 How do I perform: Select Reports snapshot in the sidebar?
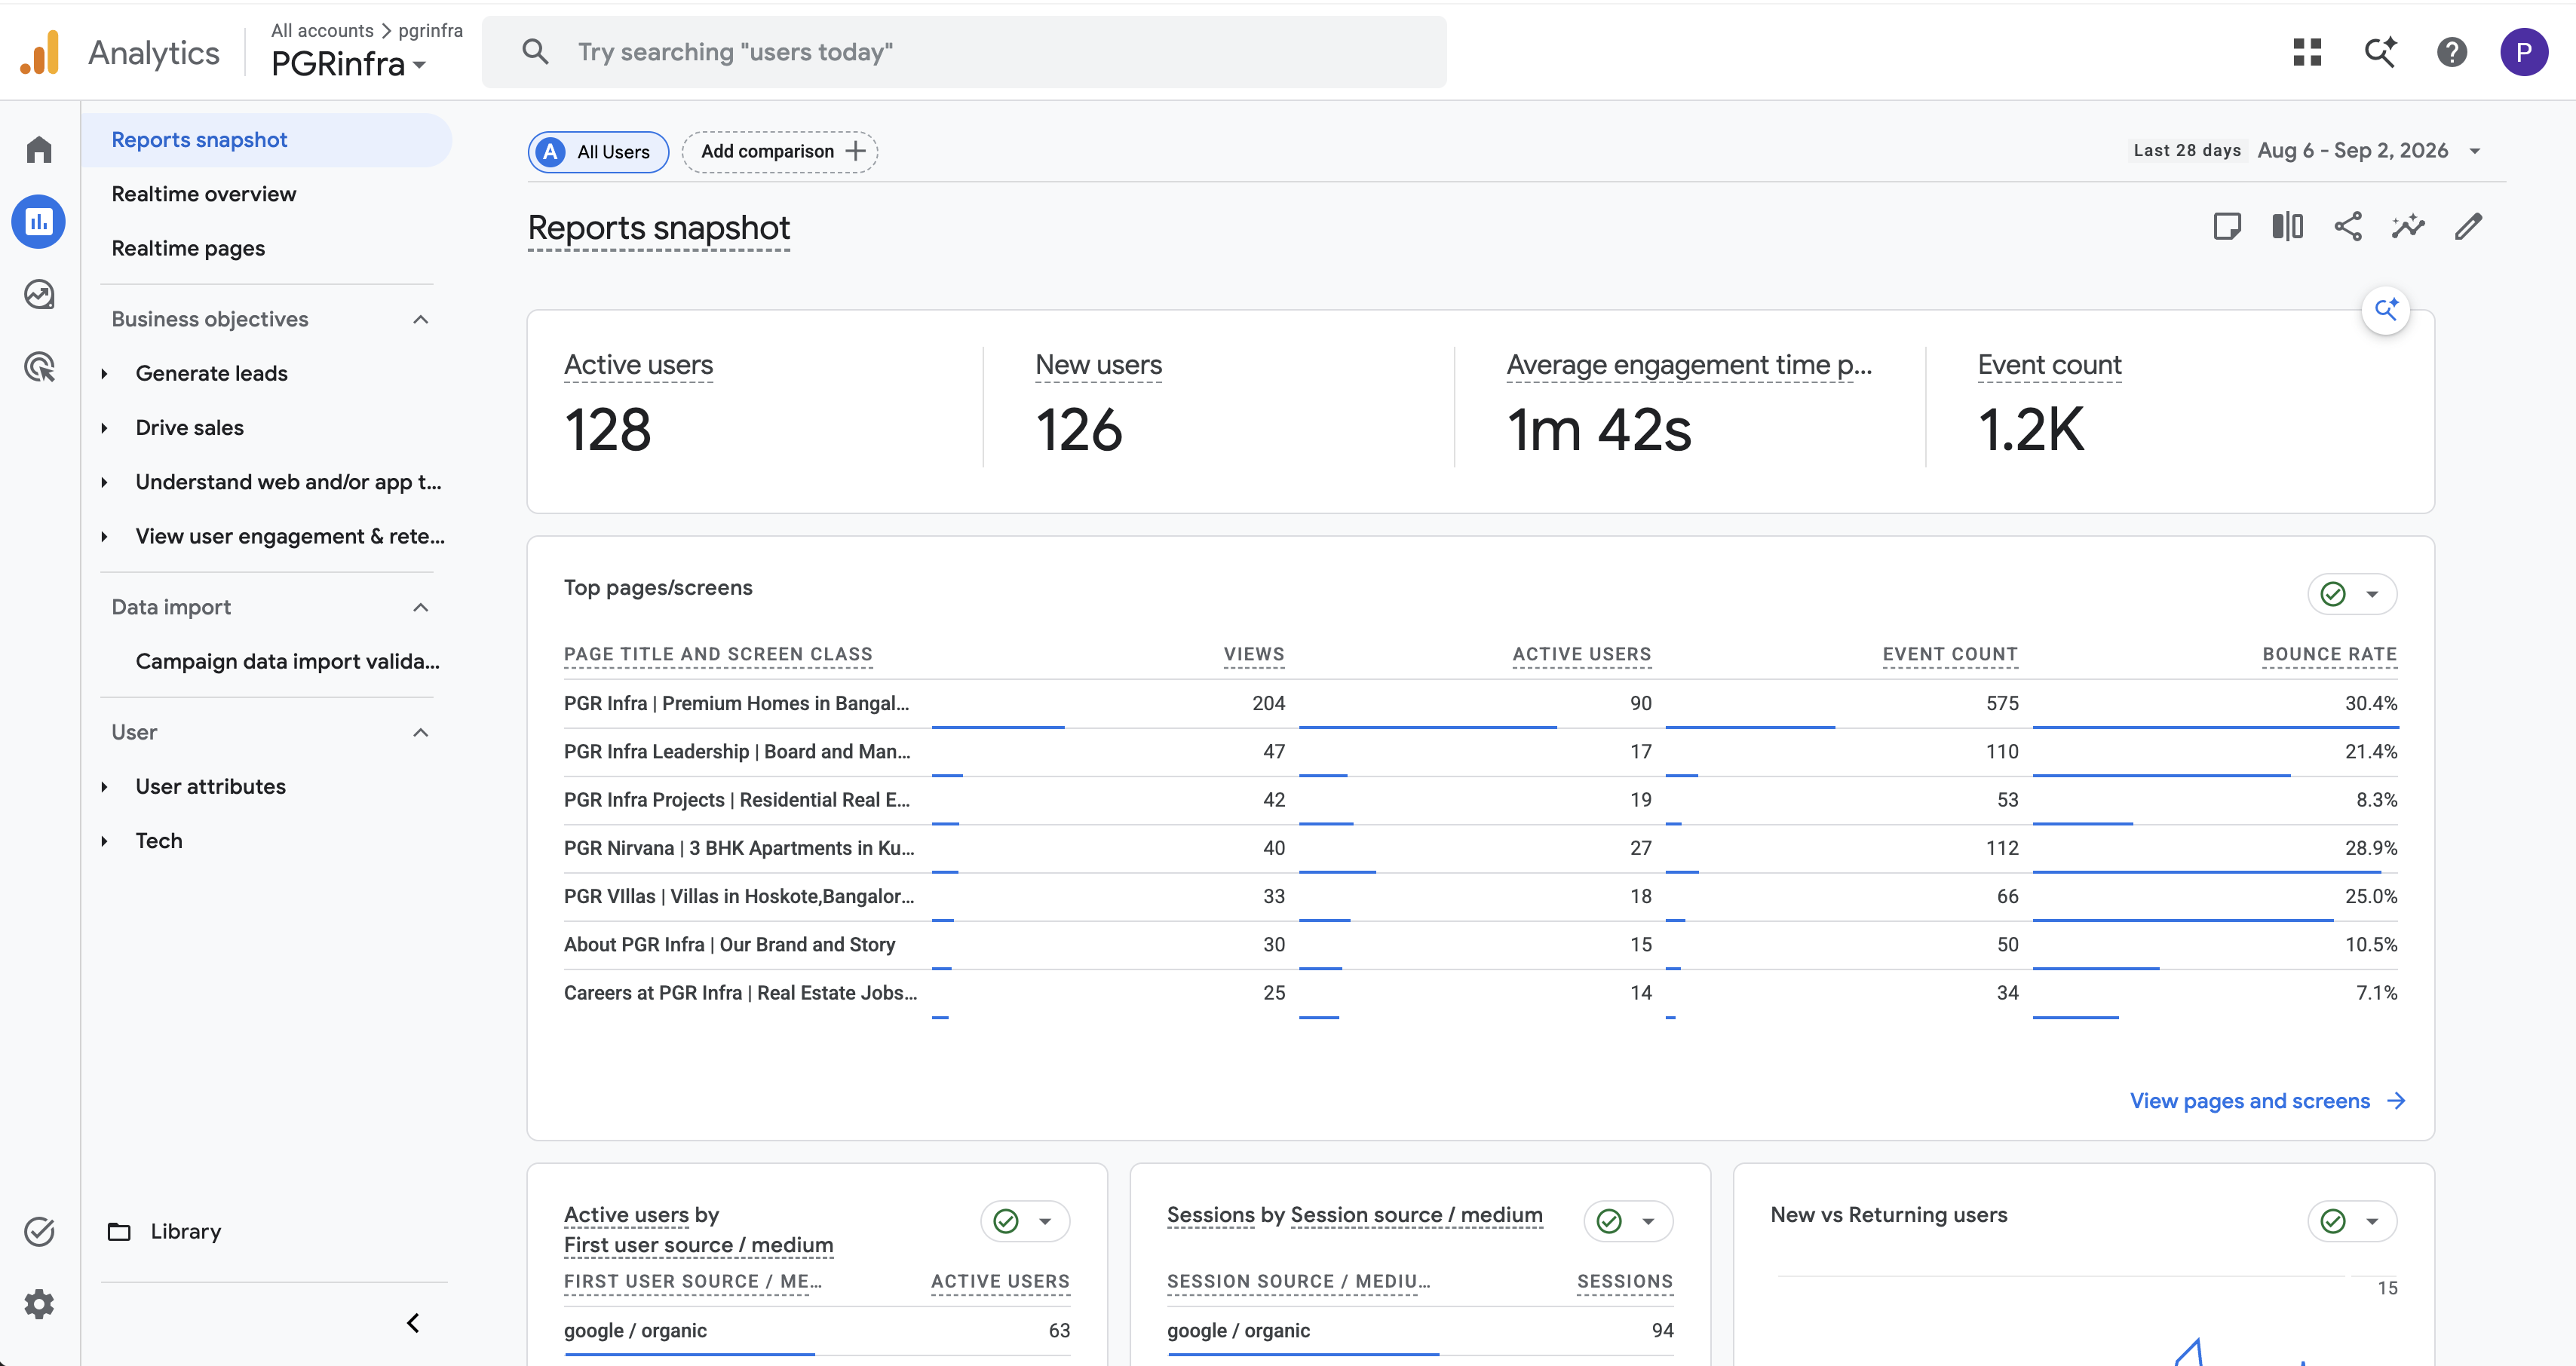pos(266,140)
